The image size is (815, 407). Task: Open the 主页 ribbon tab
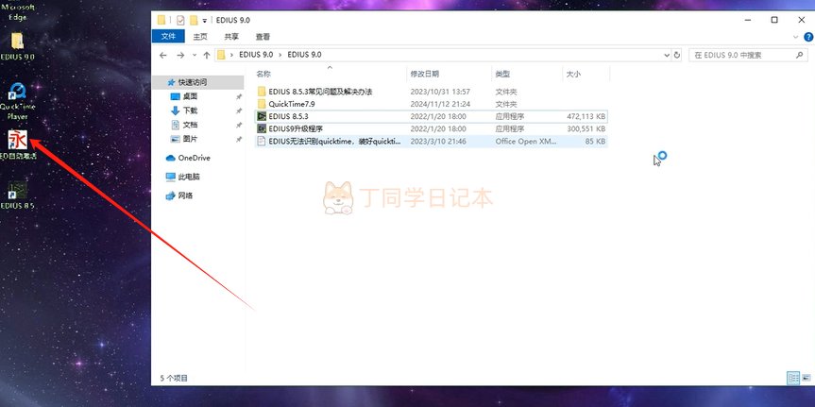200,37
